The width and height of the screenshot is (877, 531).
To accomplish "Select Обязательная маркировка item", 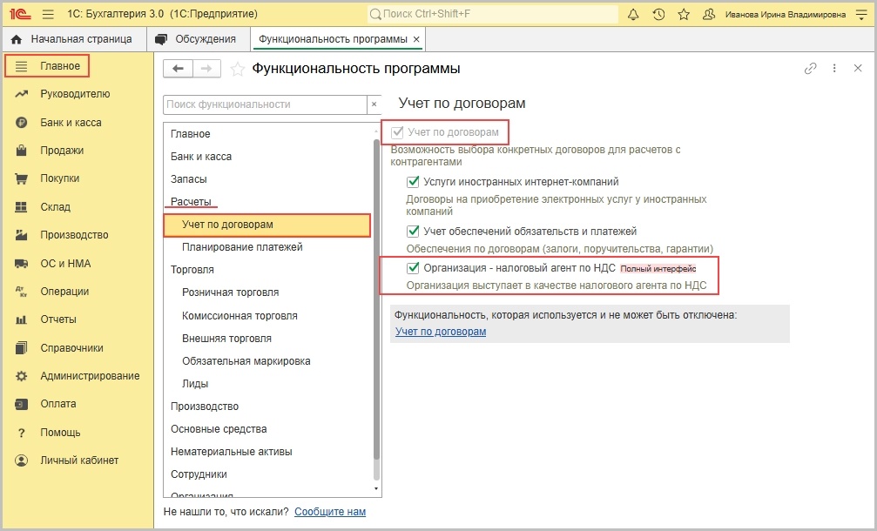I will pos(246,361).
